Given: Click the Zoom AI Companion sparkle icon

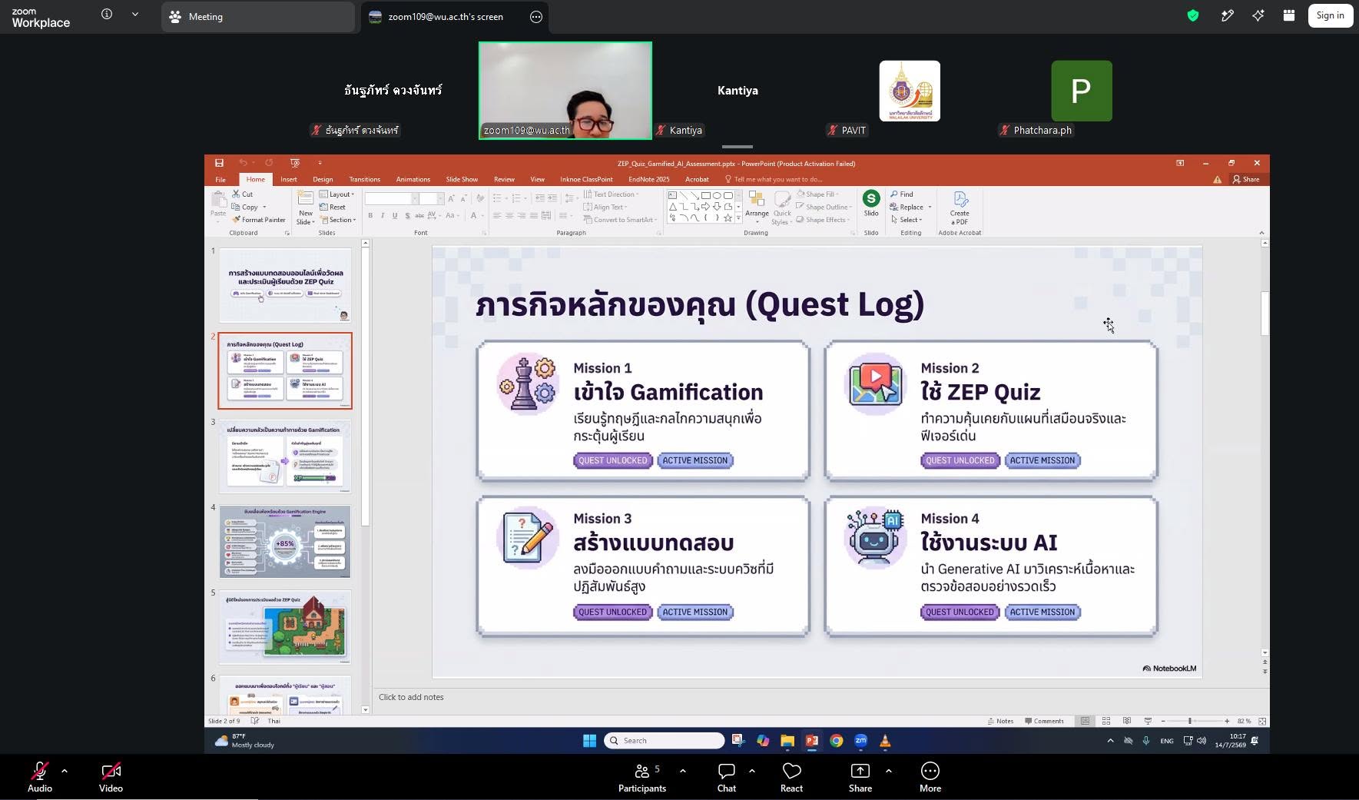Looking at the screenshot, I should point(1258,15).
